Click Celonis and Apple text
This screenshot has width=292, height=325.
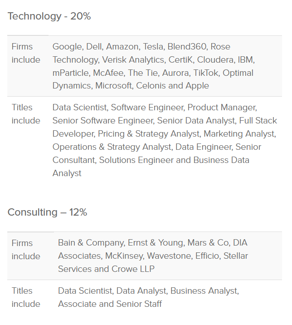click(x=172, y=86)
